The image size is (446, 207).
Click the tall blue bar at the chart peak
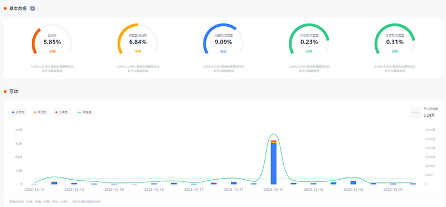click(273, 163)
